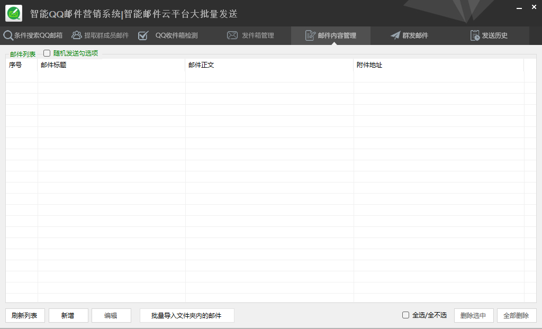The image size is (542, 329).
Task: Toggle the 全选/全不选 checkbox
Action: click(x=406, y=315)
